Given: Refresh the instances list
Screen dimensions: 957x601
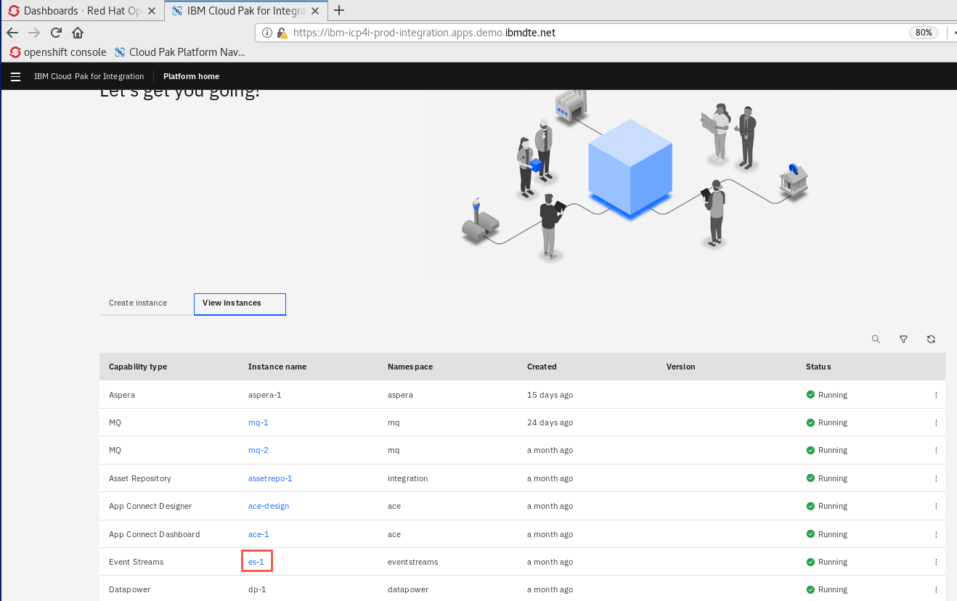Looking at the screenshot, I should (931, 339).
